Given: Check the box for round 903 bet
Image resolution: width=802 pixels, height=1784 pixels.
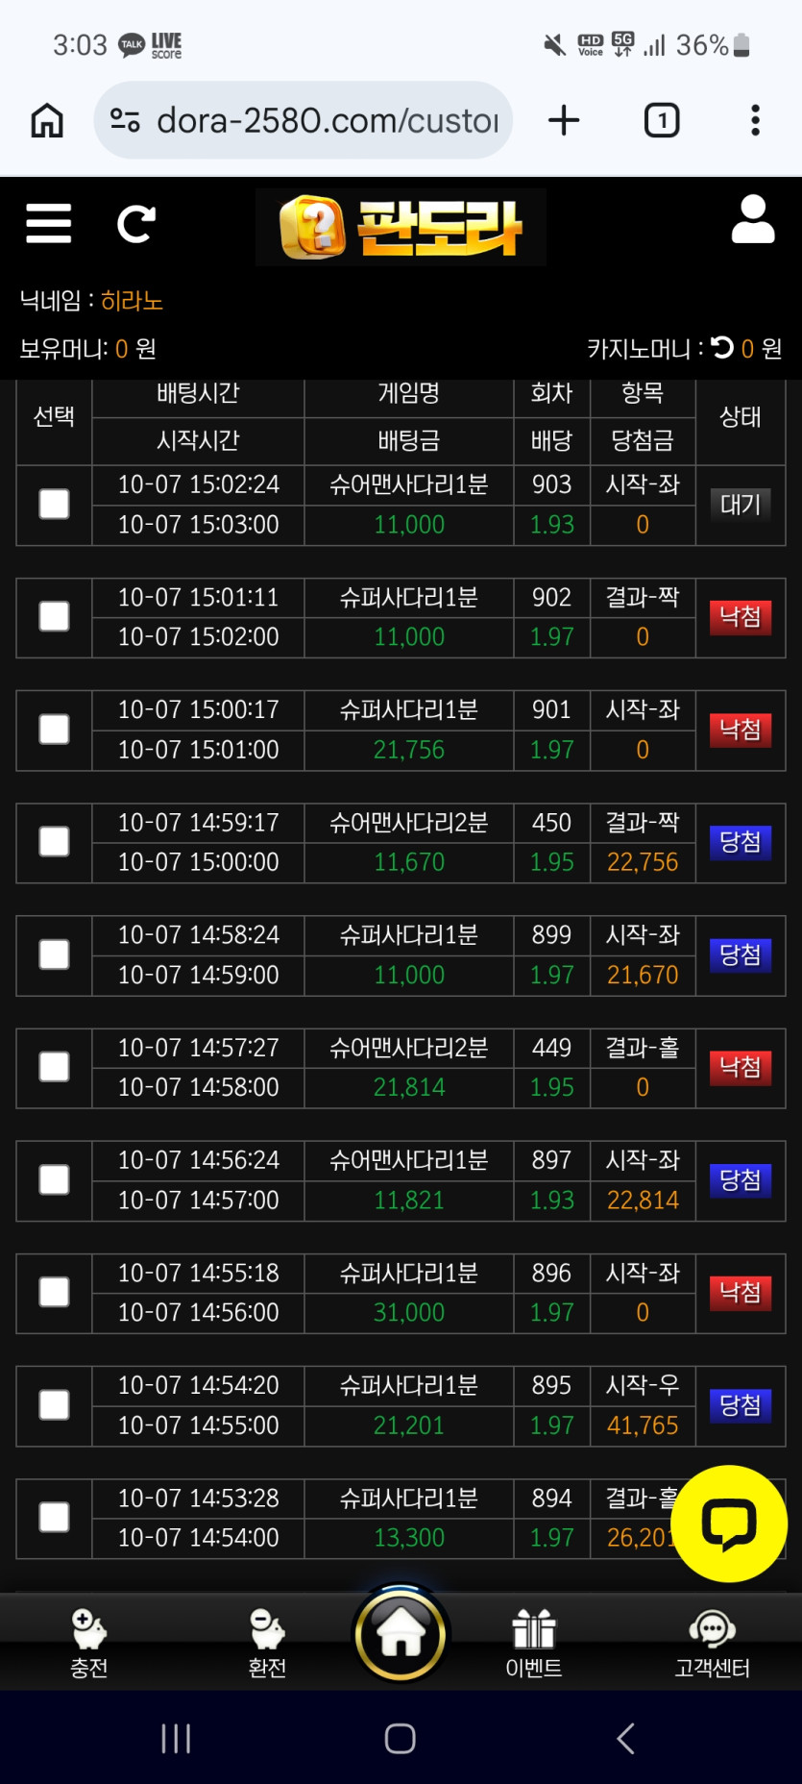Looking at the screenshot, I should (54, 504).
